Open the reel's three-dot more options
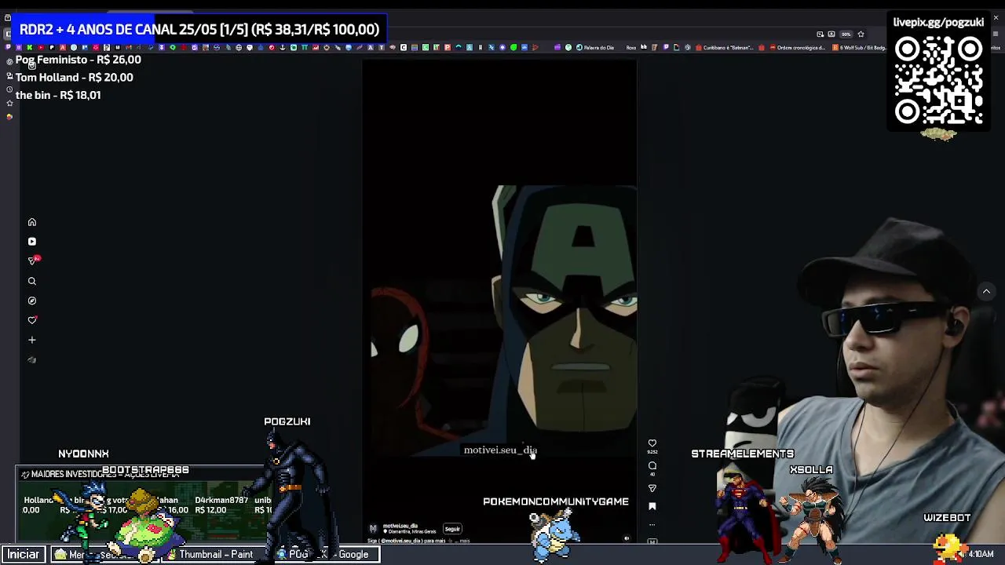Screen dimensions: 1005x565 [652, 524]
